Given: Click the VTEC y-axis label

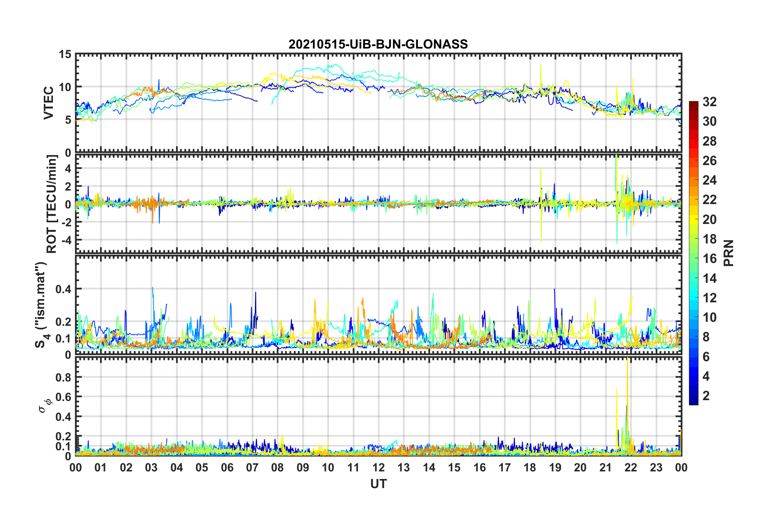Looking at the screenshot, I should pos(49,103).
